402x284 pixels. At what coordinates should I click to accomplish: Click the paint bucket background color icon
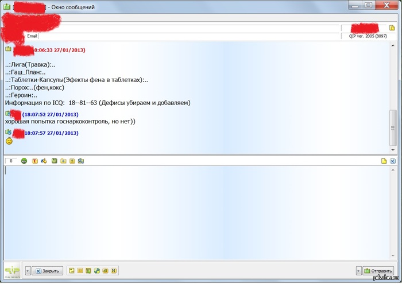tap(44, 161)
